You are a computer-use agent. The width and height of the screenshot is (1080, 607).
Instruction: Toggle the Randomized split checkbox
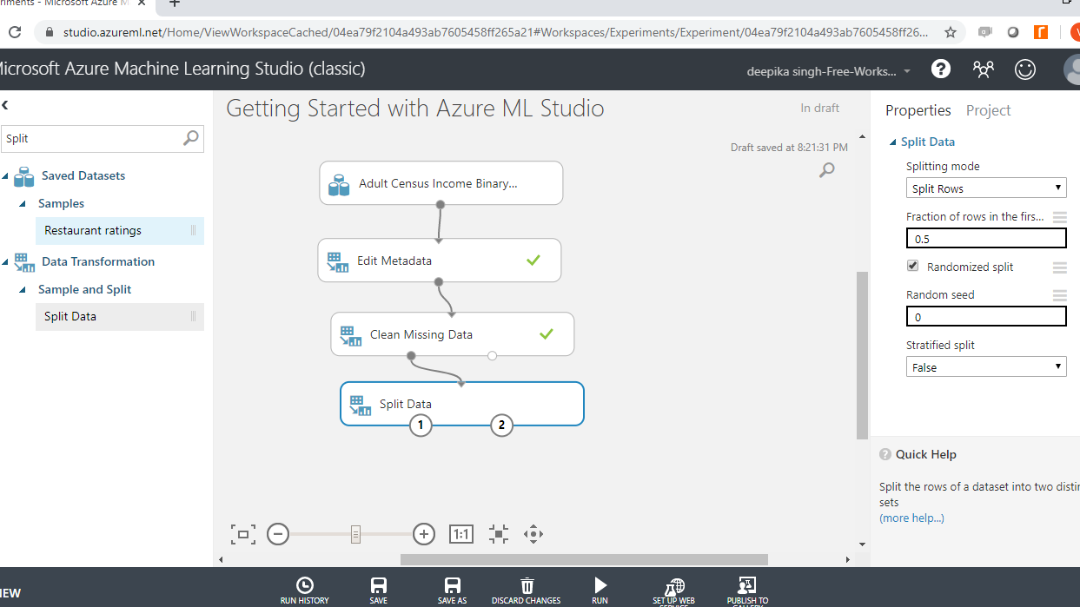[912, 266]
